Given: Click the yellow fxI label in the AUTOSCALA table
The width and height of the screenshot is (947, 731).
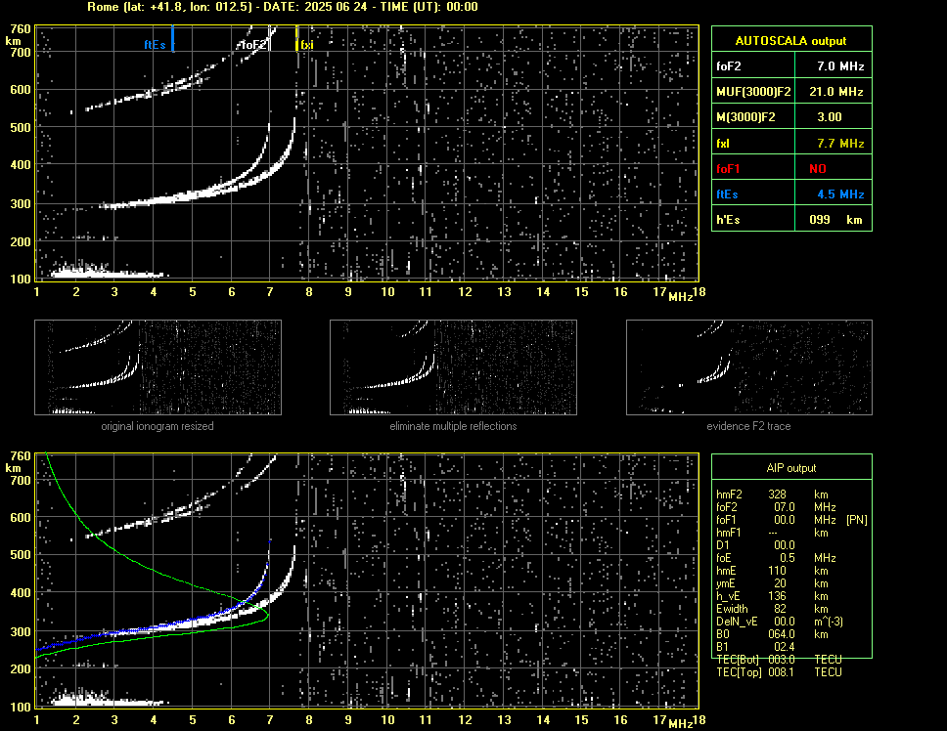Looking at the screenshot, I should click(x=722, y=144).
